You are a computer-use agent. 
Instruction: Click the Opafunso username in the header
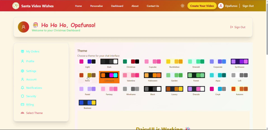(x=231, y=6)
